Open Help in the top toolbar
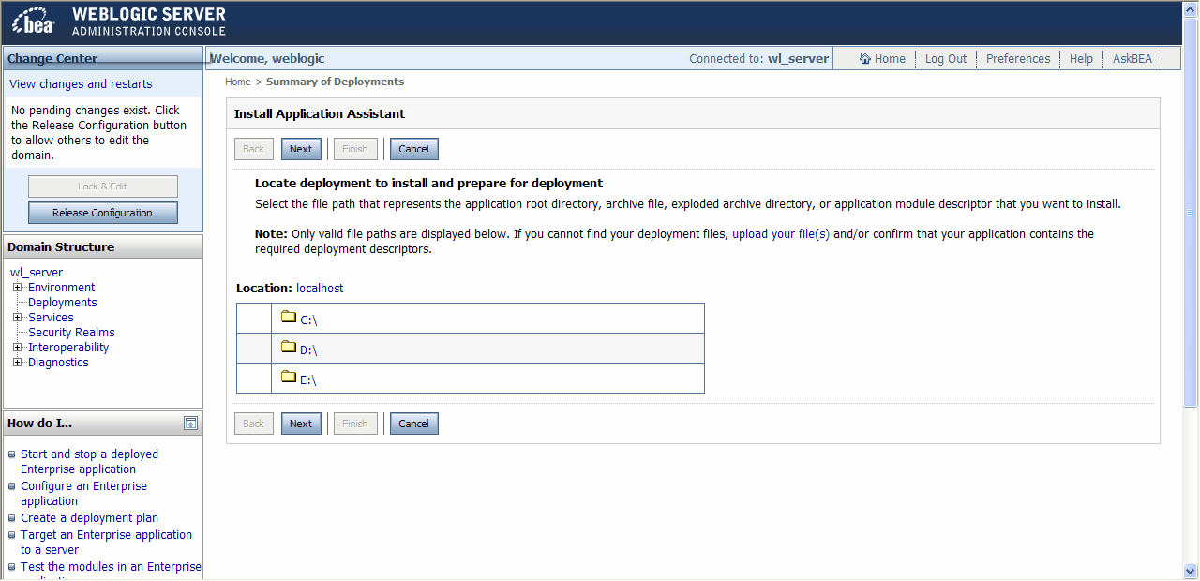1200x581 pixels. pyautogui.click(x=1081, y=59)
